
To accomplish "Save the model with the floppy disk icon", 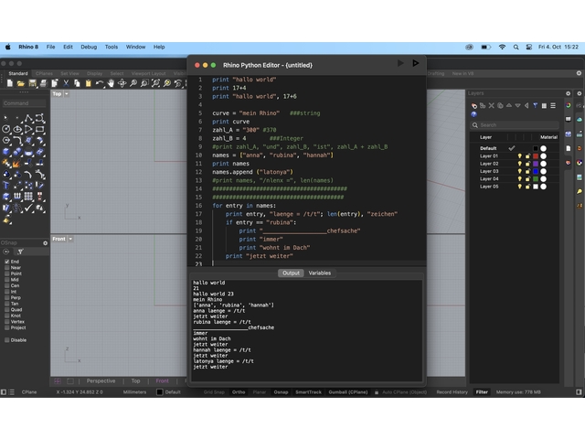I will point(33,83).
